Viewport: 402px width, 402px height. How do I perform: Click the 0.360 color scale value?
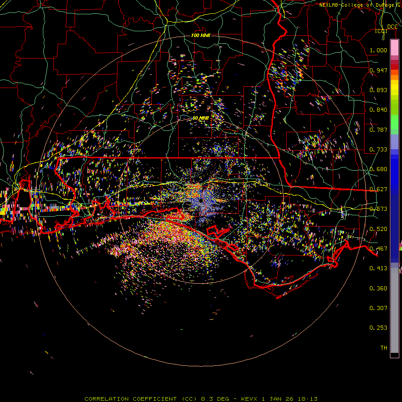(378, 289)
